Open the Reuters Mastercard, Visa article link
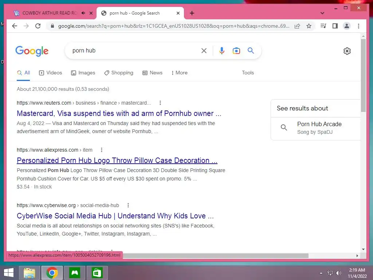373x280 pixels. [119, 113]
